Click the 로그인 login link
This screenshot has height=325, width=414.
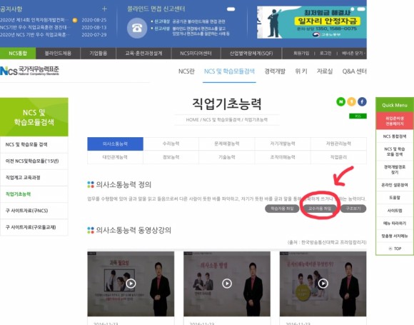pos(325,54)
